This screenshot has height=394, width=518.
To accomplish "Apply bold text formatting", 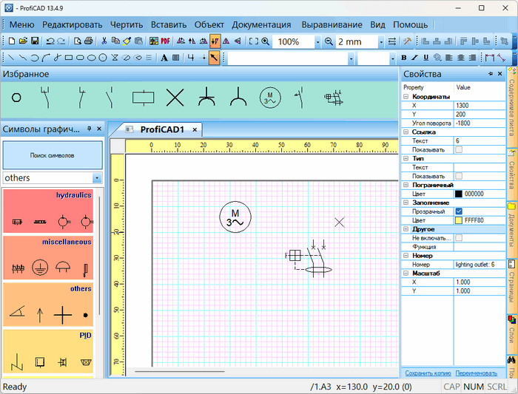I will click(404, 57).
